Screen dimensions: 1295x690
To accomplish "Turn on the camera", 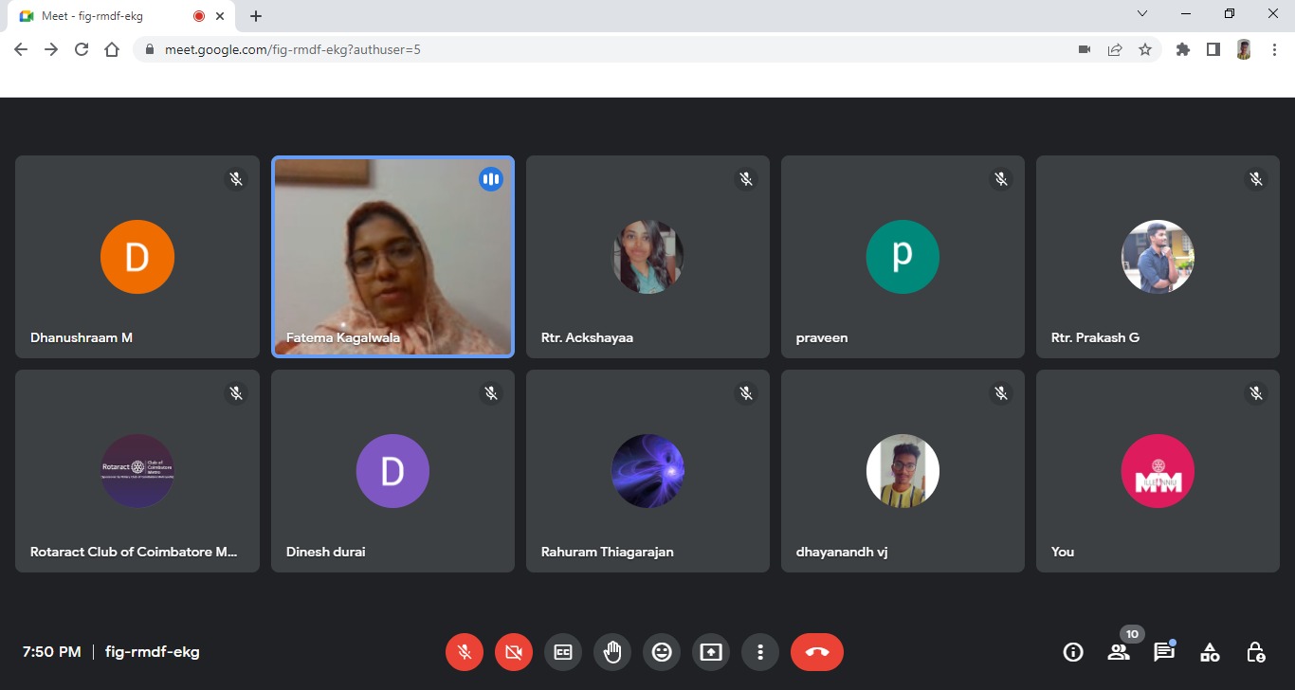I will pos(514,652).
